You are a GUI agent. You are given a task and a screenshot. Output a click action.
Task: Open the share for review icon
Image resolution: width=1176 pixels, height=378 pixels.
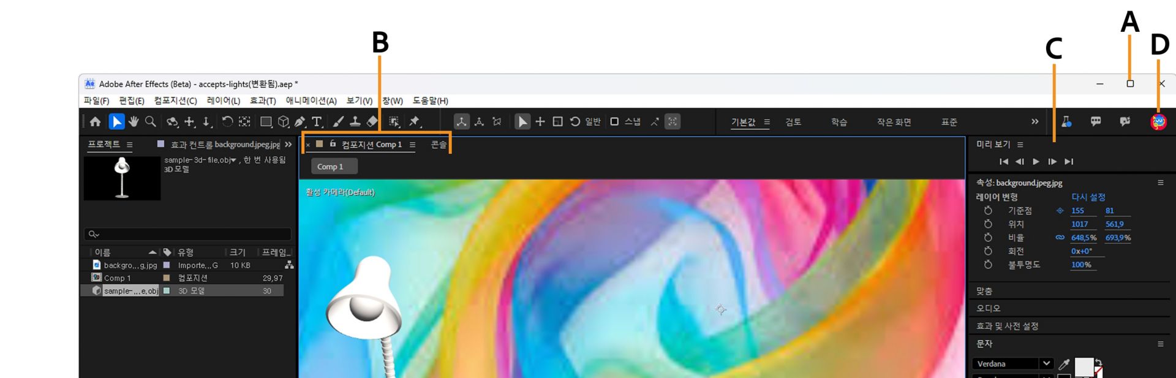tap(1125, 122)
